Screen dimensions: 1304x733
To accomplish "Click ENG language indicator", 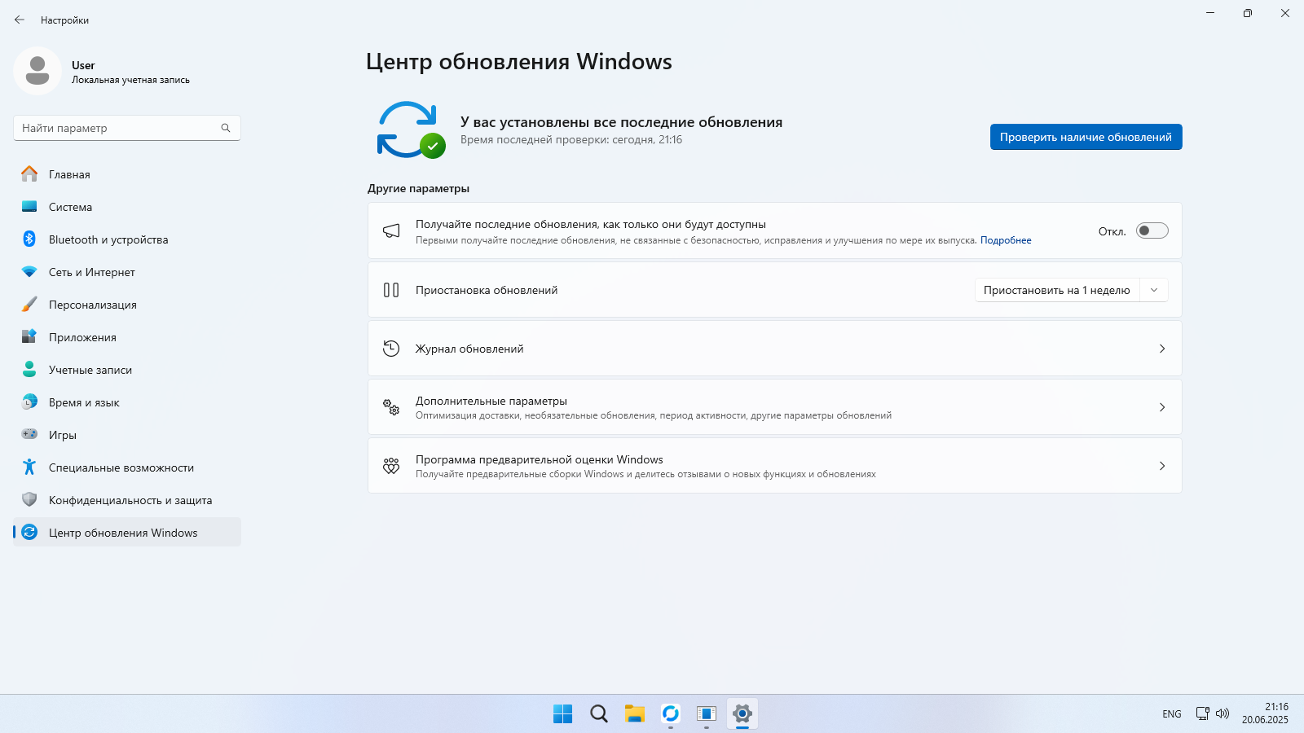I will (x=1172, y=713).
